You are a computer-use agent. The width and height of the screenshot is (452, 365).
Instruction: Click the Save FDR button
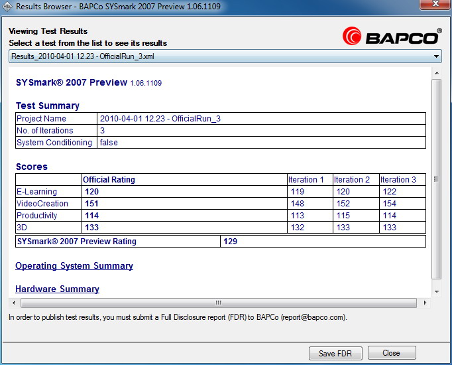[335, 353]
